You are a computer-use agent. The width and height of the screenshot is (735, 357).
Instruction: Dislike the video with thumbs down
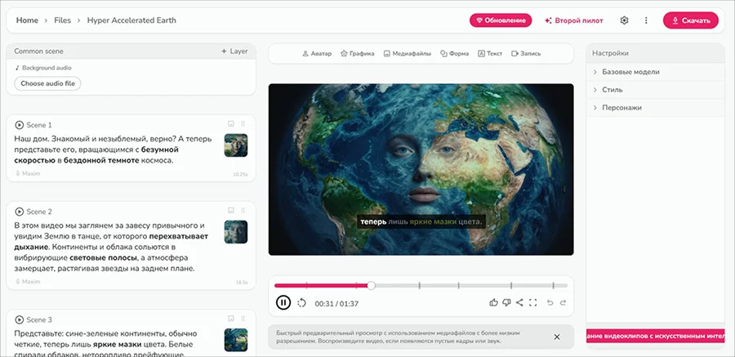click(506, 302)
